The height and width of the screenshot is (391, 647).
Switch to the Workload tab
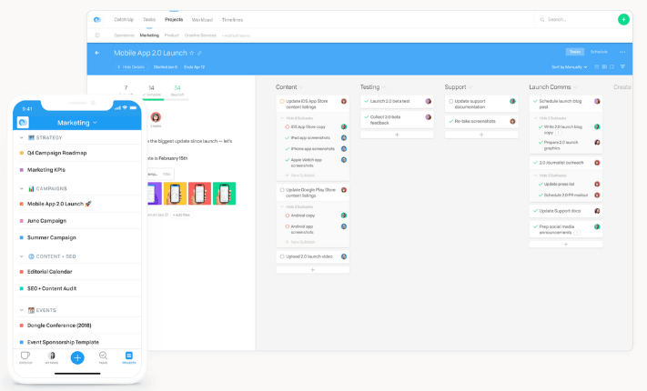pyautogui.click(x=202, y=19)
